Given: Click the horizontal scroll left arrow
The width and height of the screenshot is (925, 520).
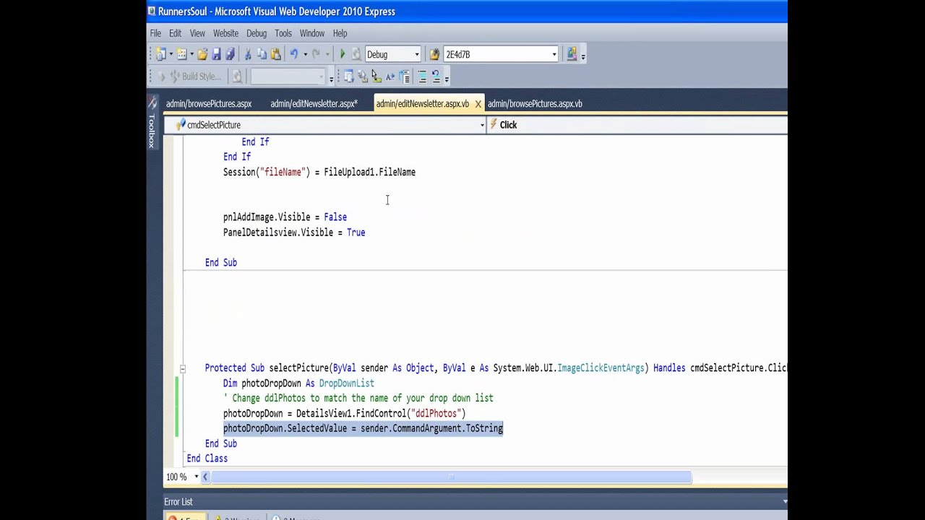Looking at the screenshot, I should pyautogui.click(x=205, y=477).
